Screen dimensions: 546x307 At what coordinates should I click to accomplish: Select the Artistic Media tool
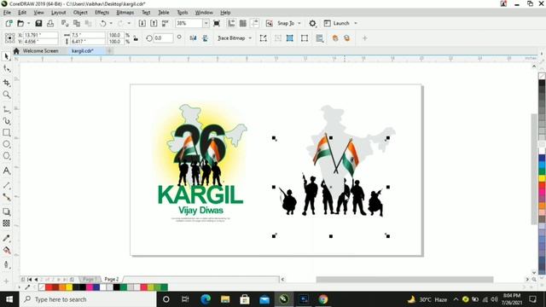point(6,121)
